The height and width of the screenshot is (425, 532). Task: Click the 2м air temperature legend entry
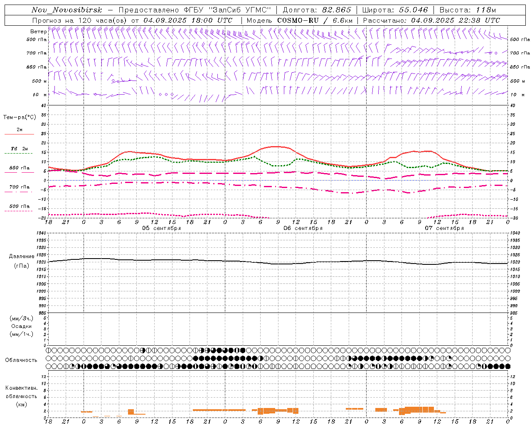click(20, 129)
